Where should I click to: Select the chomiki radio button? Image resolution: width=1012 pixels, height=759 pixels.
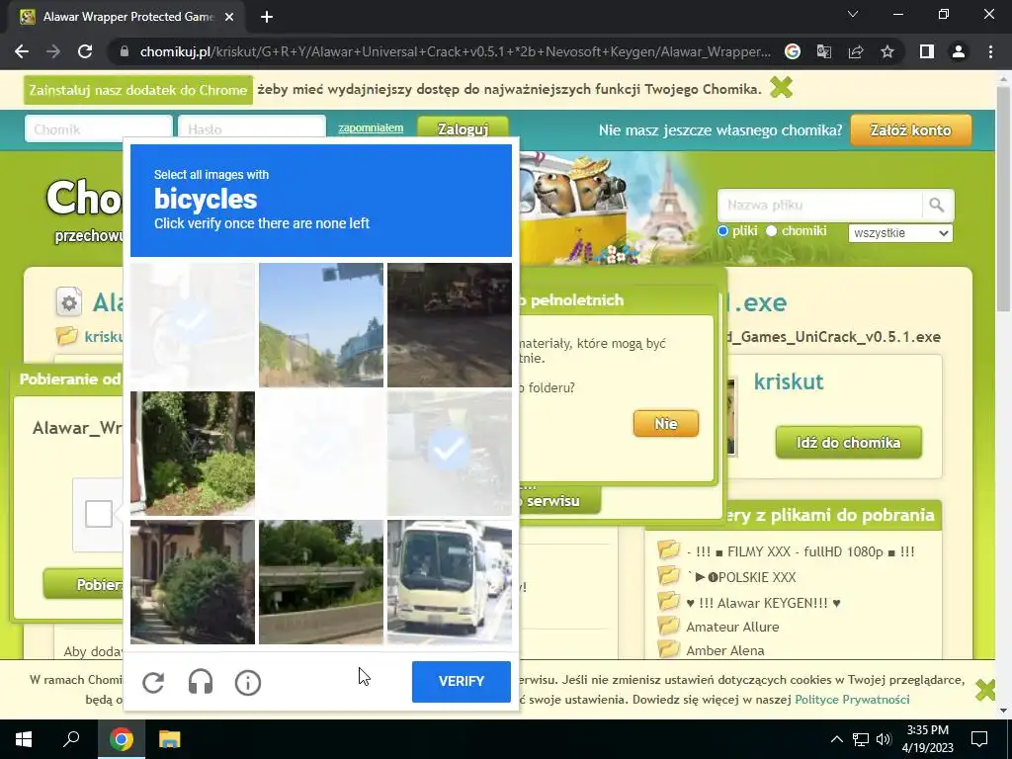point(771,231)
